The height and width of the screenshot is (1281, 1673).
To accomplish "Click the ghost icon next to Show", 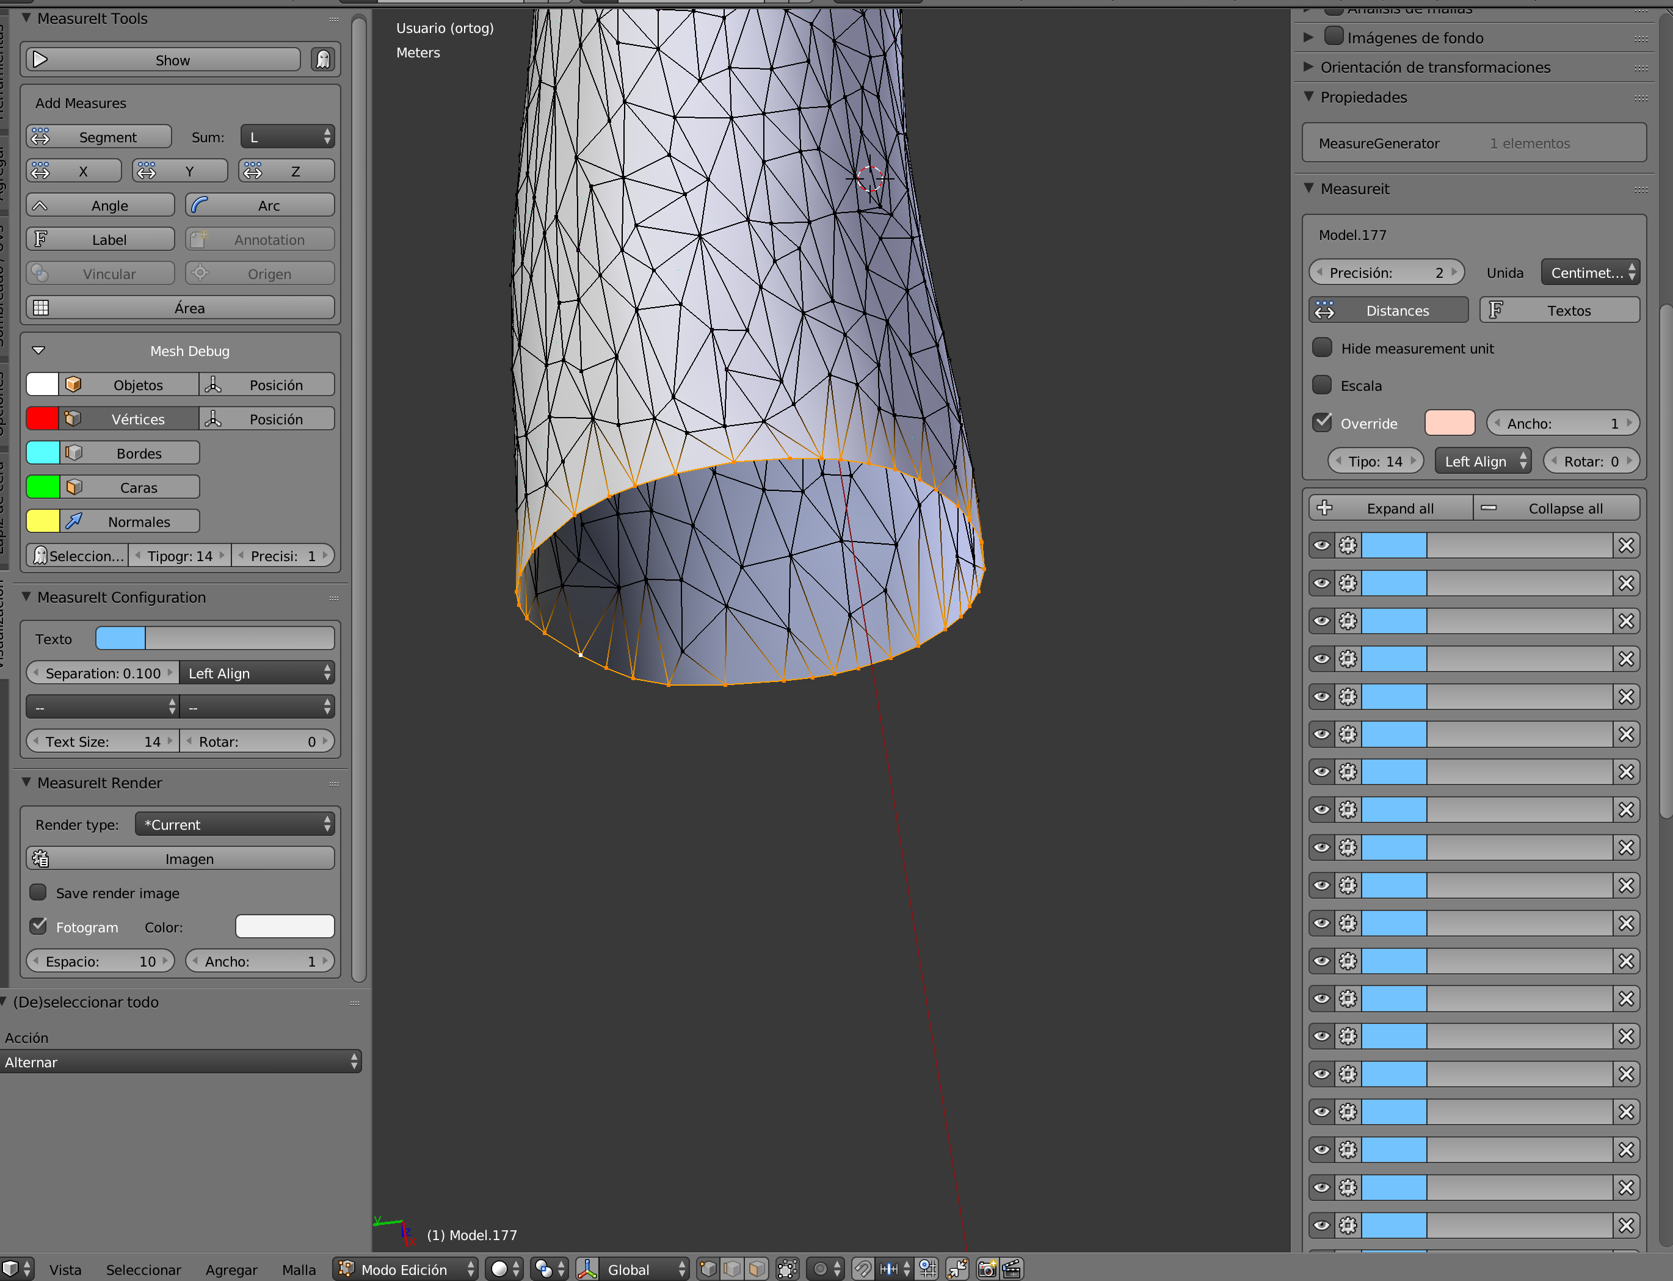I will (x=324, y=59).
